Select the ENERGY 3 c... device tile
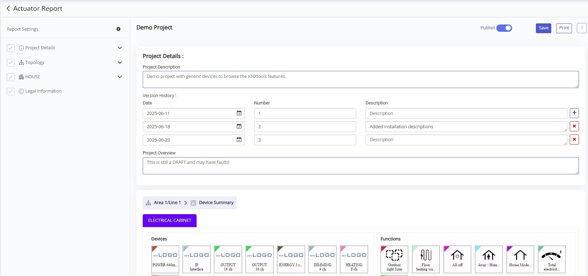The image size is (588, 276). [x=291, y=259]
